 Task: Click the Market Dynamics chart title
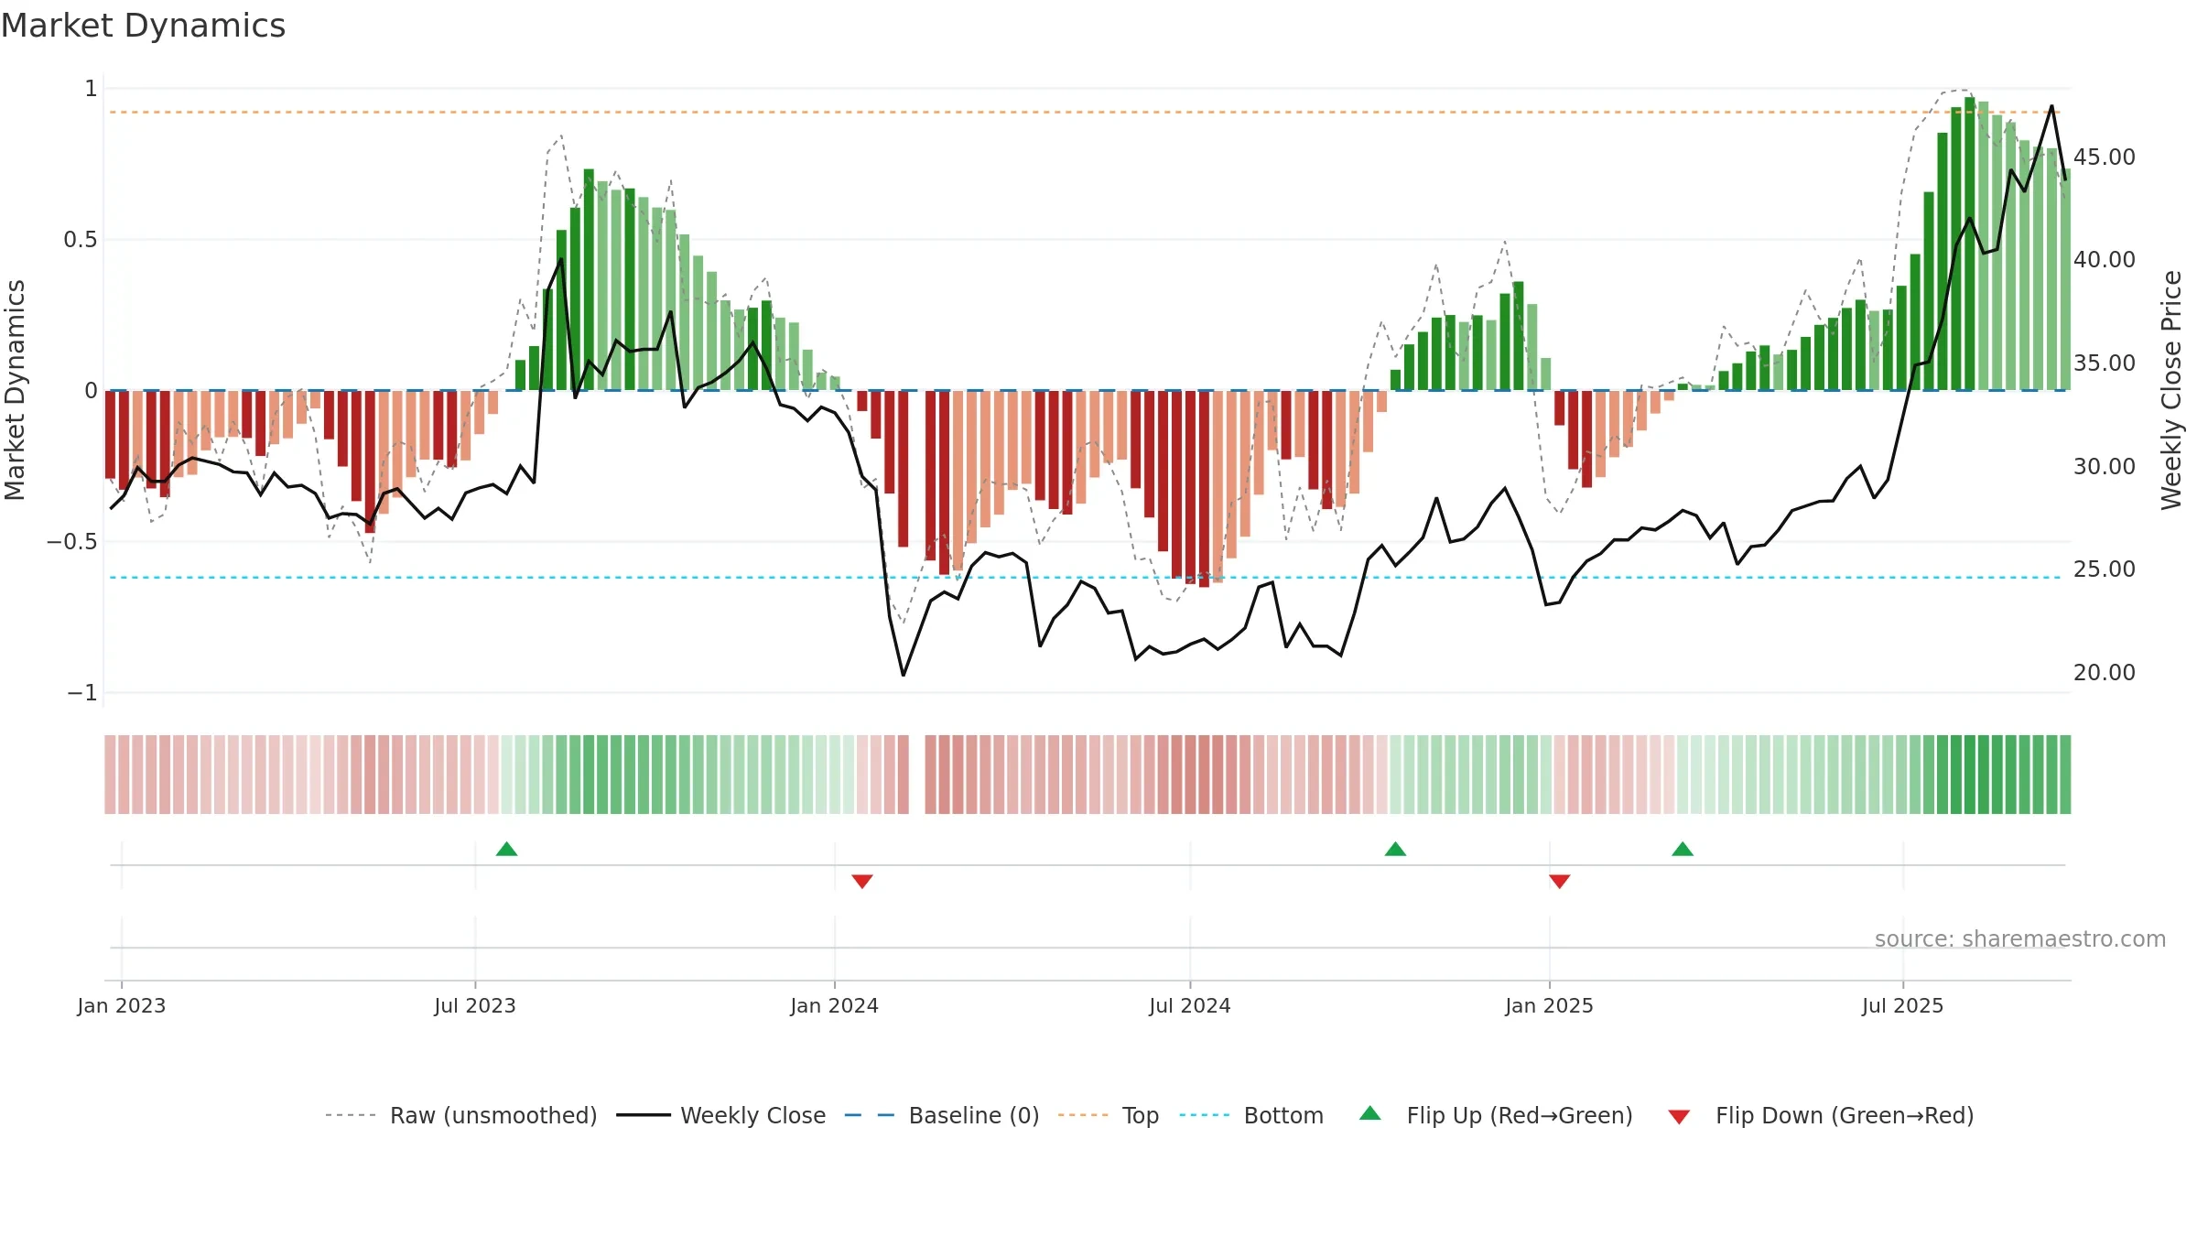[x=144, y=26]
